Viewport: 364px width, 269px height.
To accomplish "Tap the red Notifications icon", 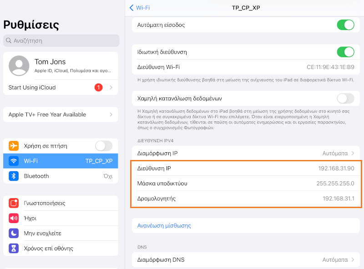I will point(14,203).
